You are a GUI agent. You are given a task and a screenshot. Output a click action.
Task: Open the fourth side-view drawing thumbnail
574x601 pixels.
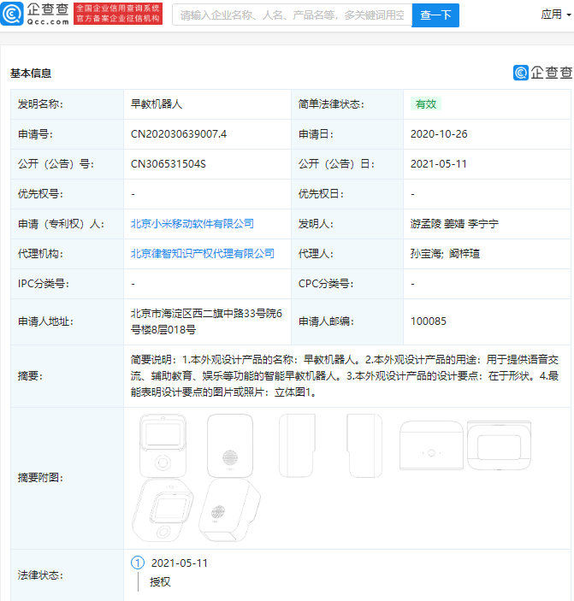[364, 444]
